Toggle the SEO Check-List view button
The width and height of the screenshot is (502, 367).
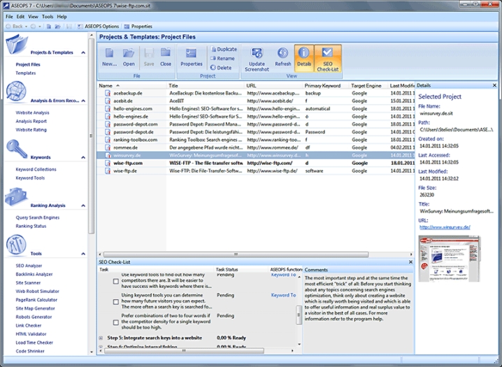point(328,56)
